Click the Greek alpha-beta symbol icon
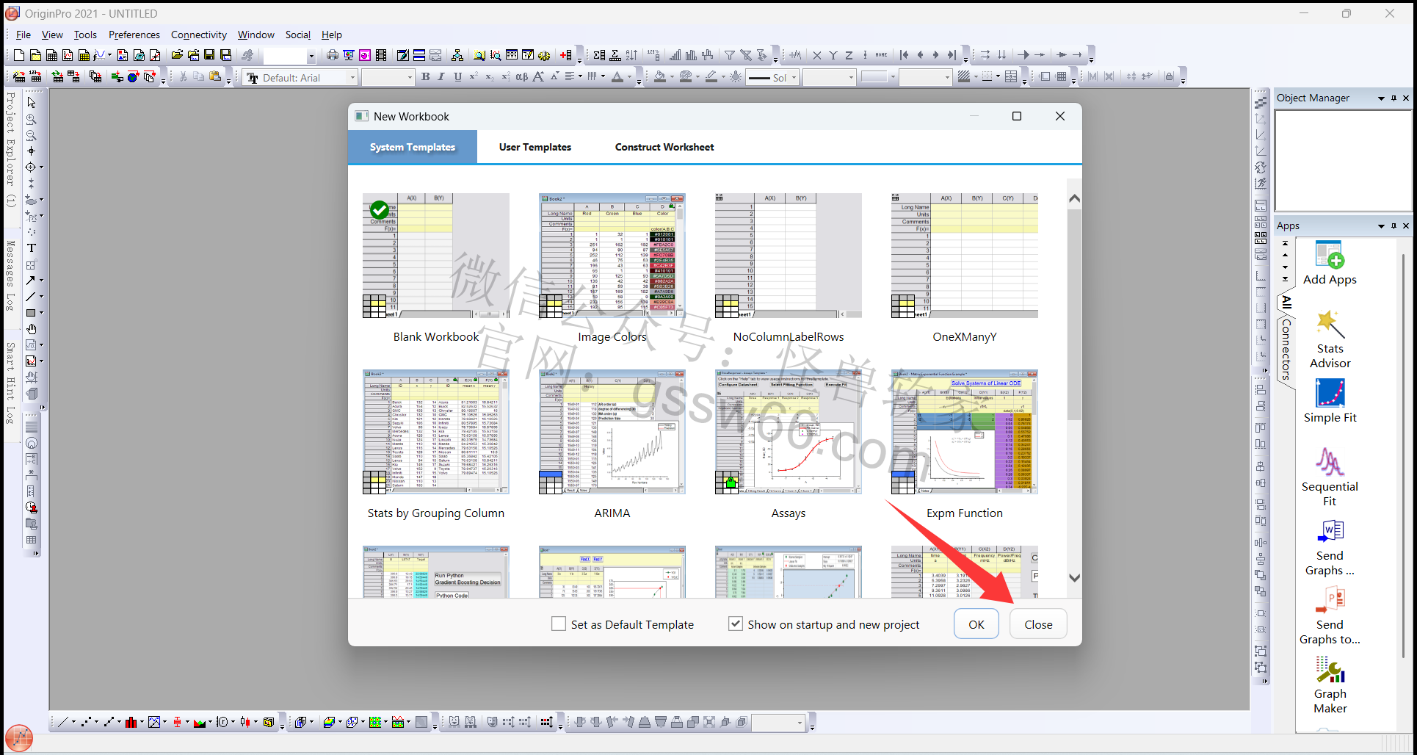Screen dimensions: 1417x755 coord(522,77)
